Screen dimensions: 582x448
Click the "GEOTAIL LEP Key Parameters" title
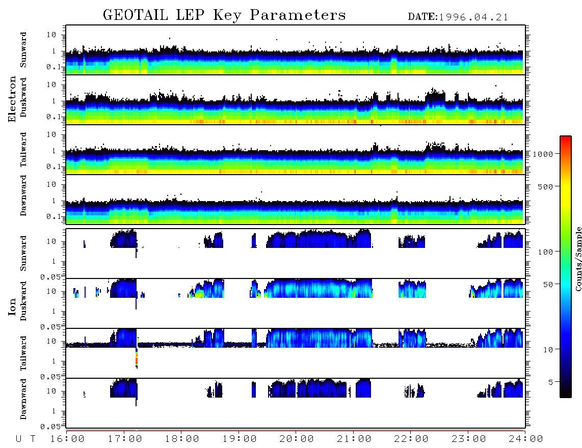pyautogui.click(x=224, y=15)
